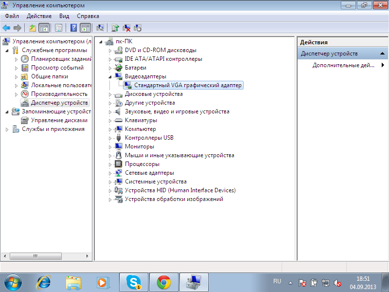Viewport: 389px width, 292px height.
Task: Open the Файл menu
Action: point(12,16)
